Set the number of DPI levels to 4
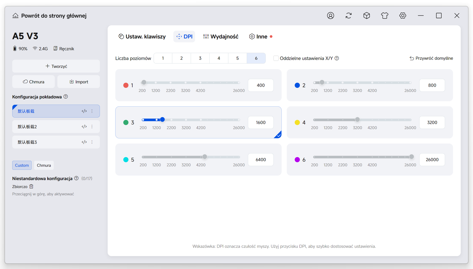 point(219,58)
